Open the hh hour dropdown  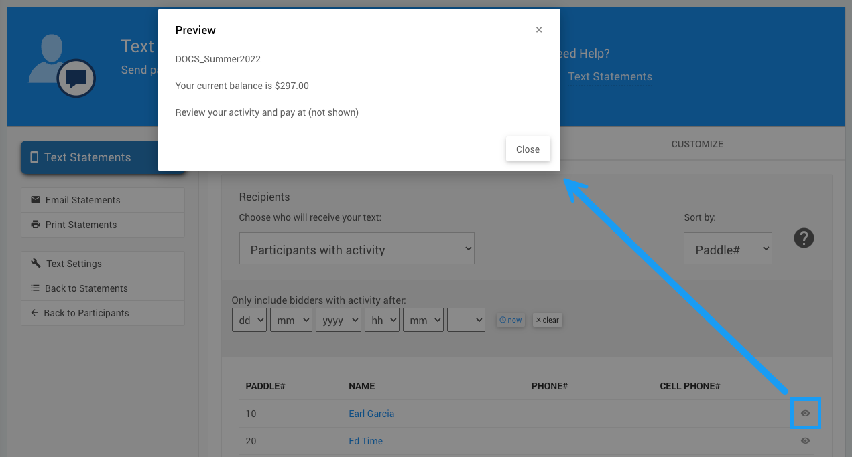[381, 321]
